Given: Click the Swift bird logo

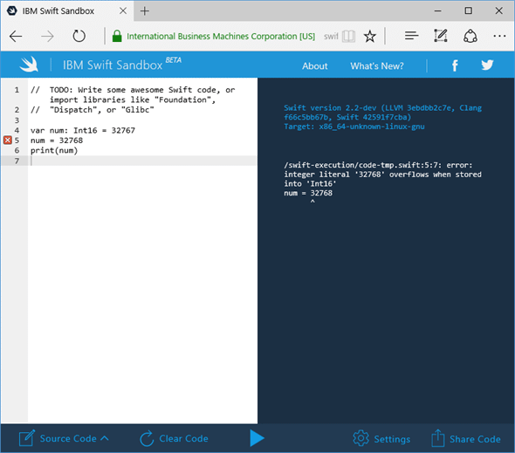Looking at the screenshot, I should pos(29,64).
